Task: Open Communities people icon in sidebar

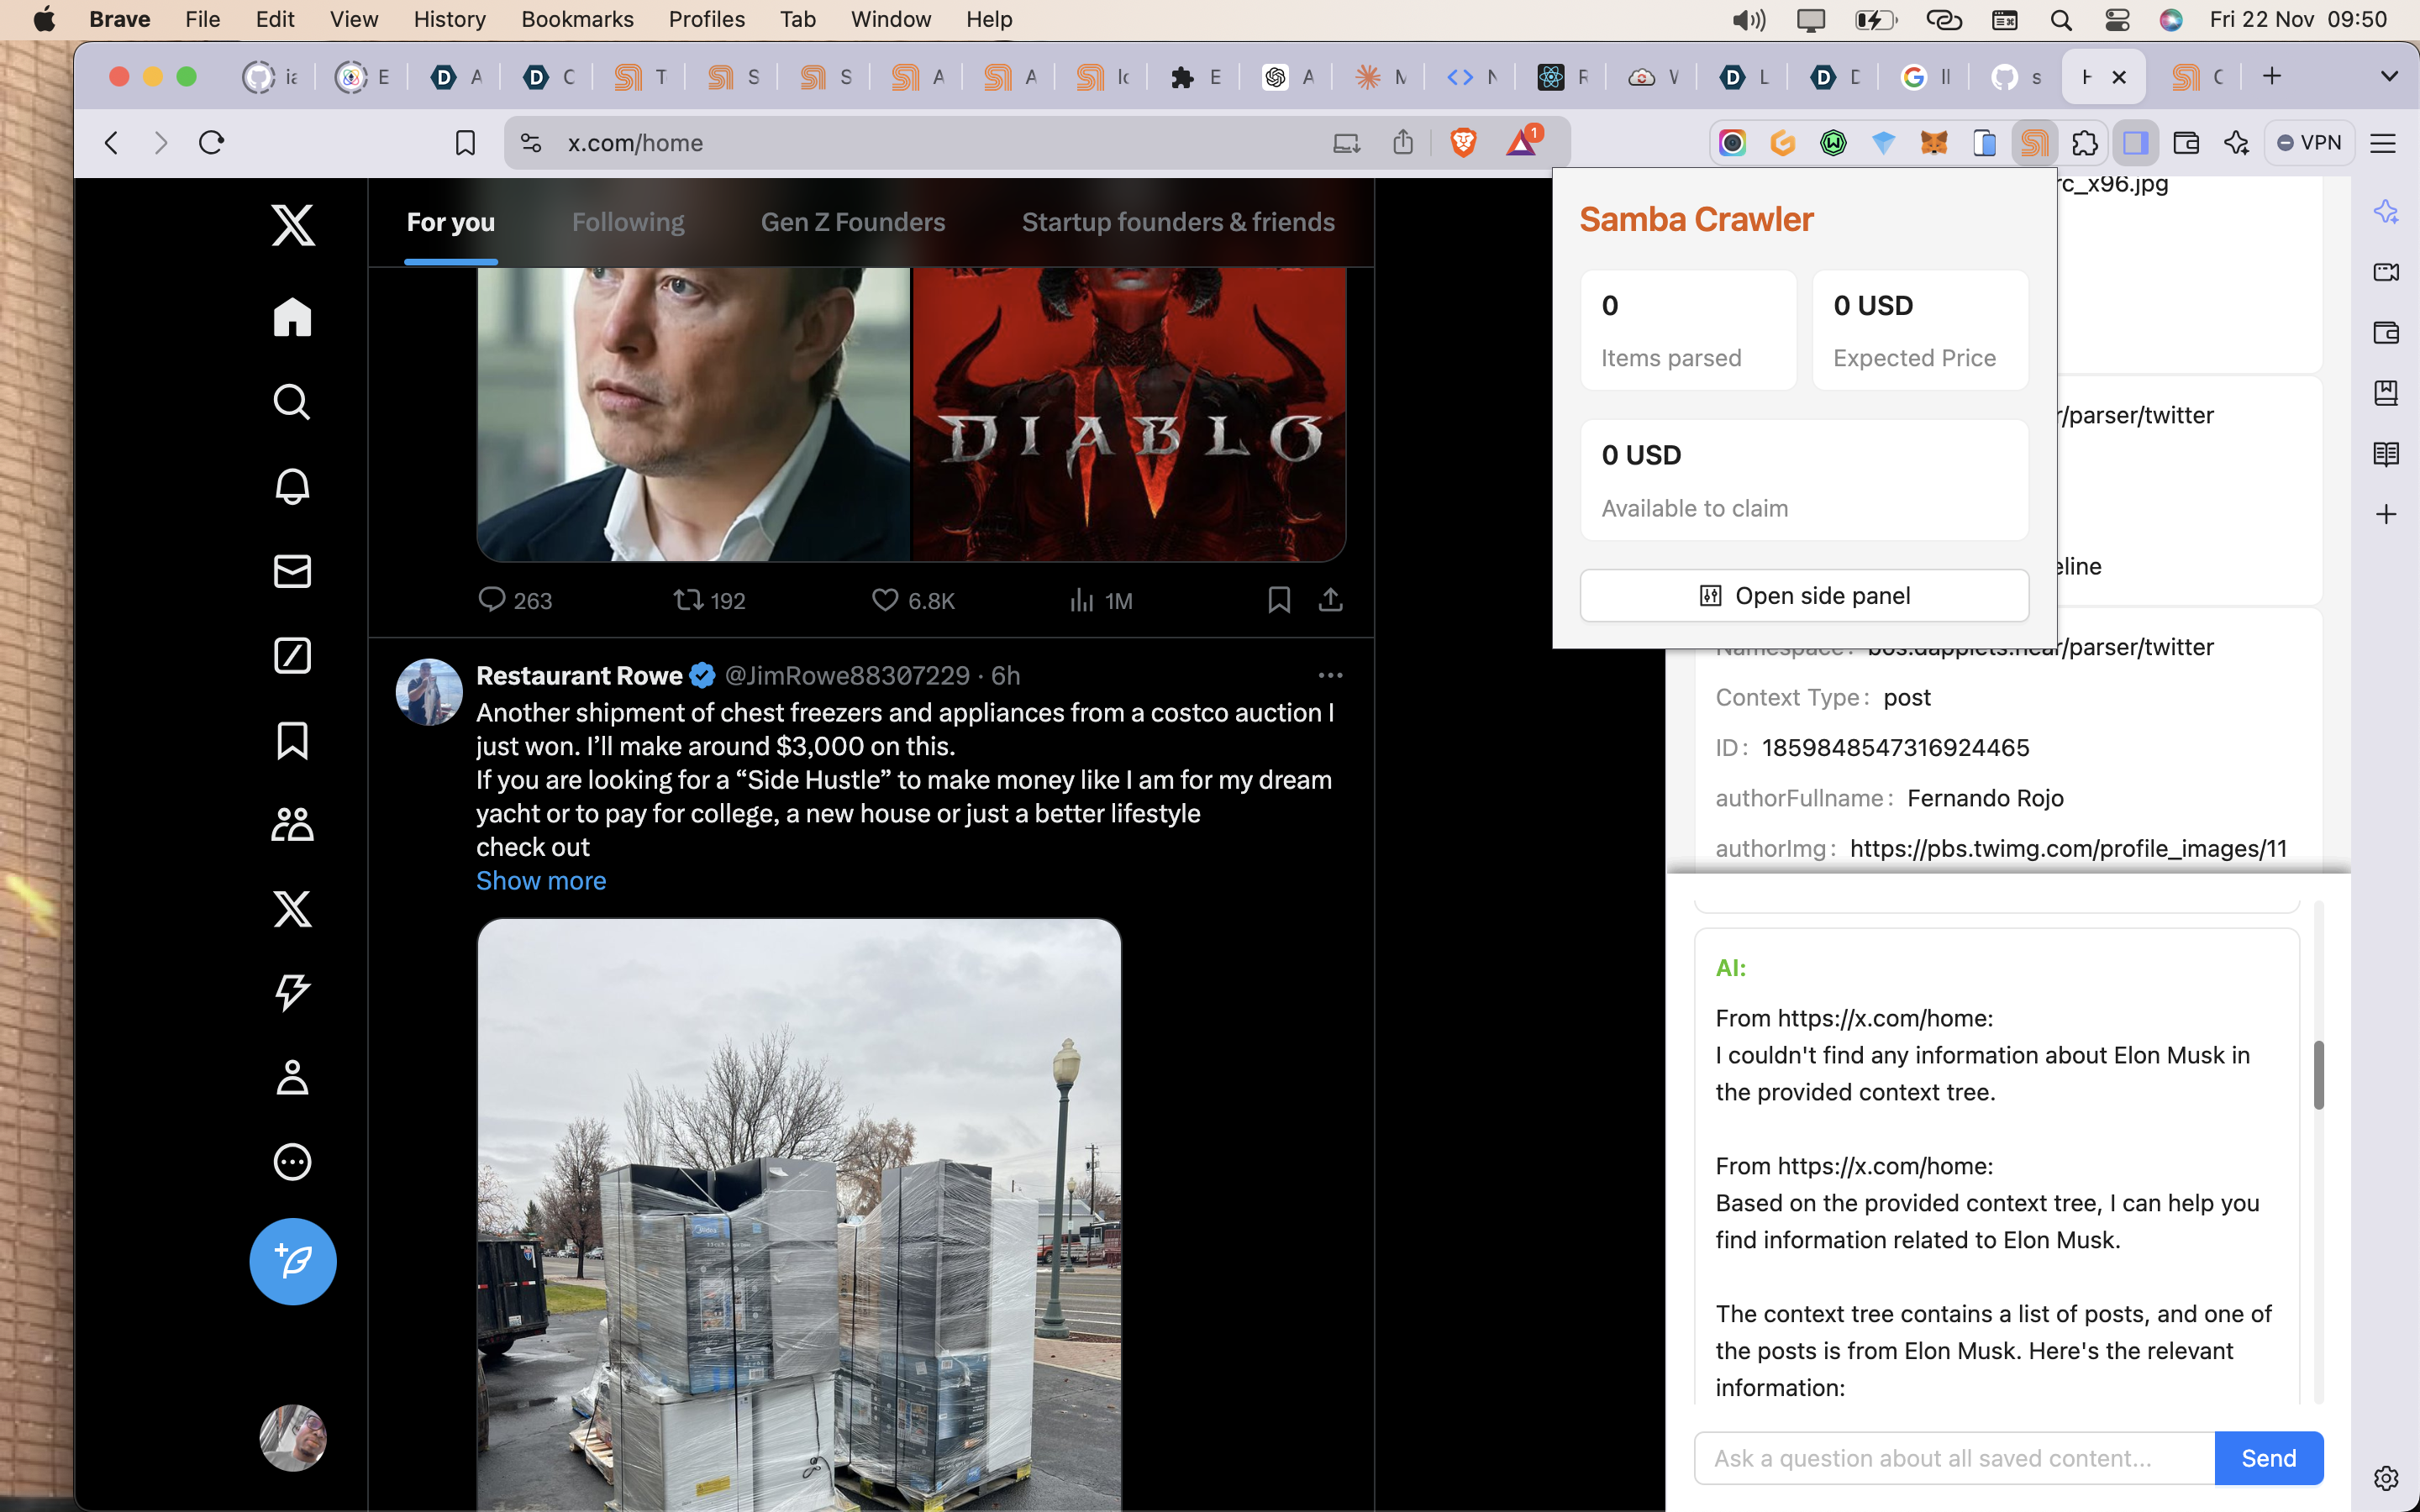Action: [x=292, y=824]
